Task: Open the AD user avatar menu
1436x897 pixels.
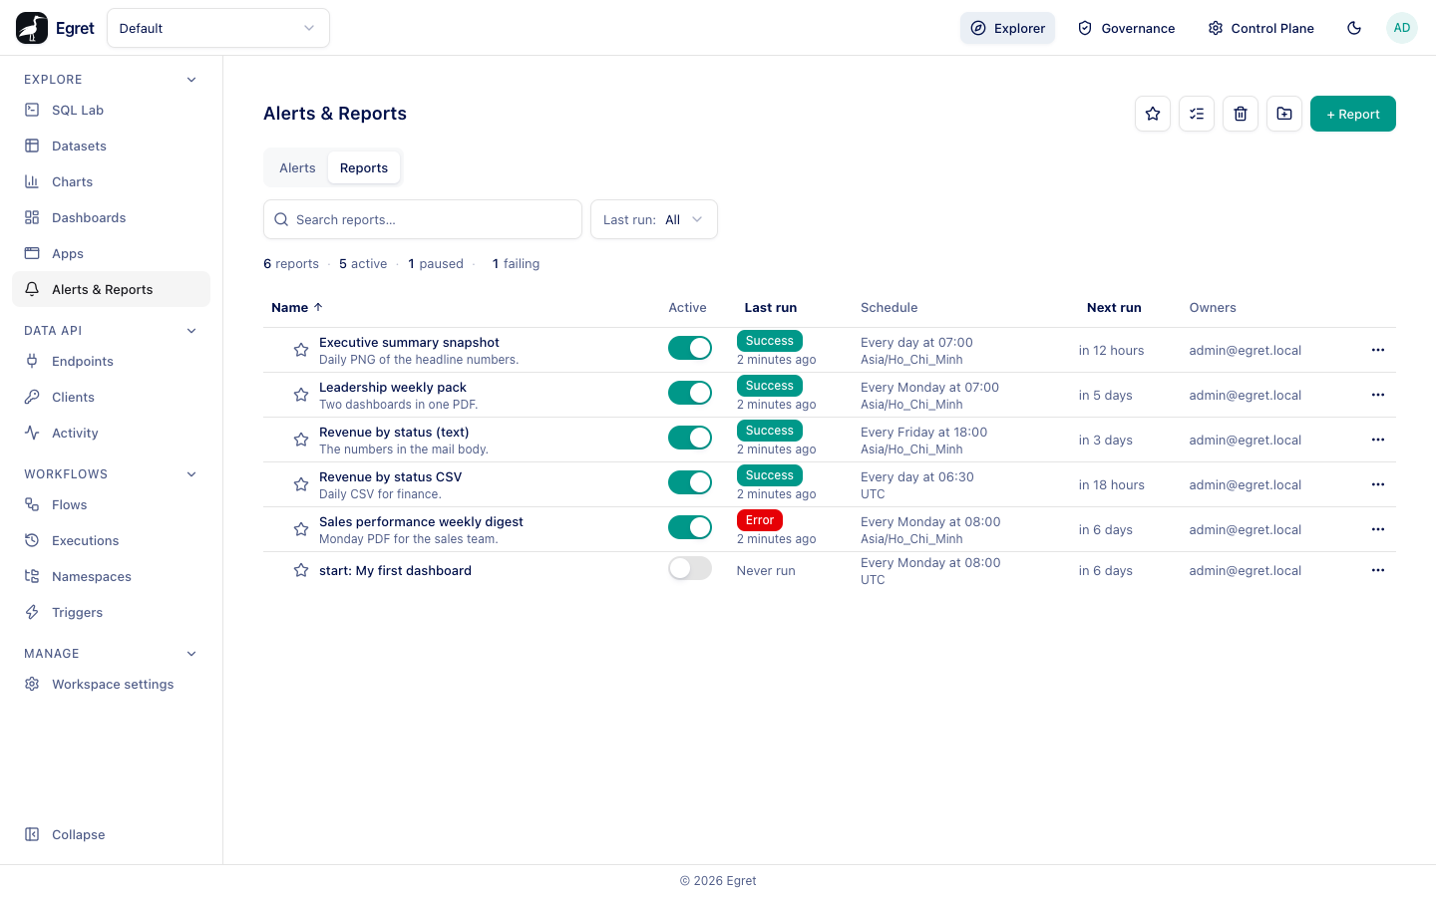Action: [1402, 28]
